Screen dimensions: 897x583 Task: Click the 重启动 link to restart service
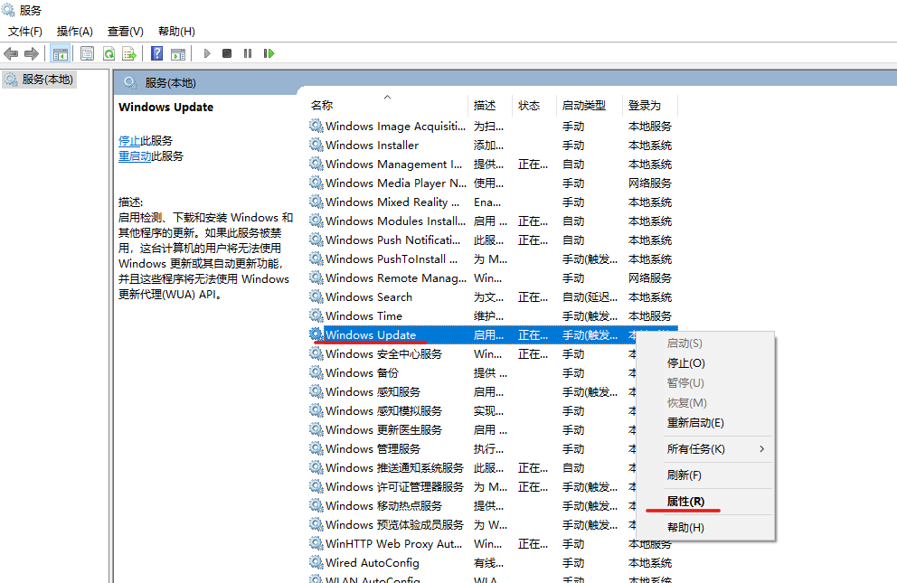135,156
